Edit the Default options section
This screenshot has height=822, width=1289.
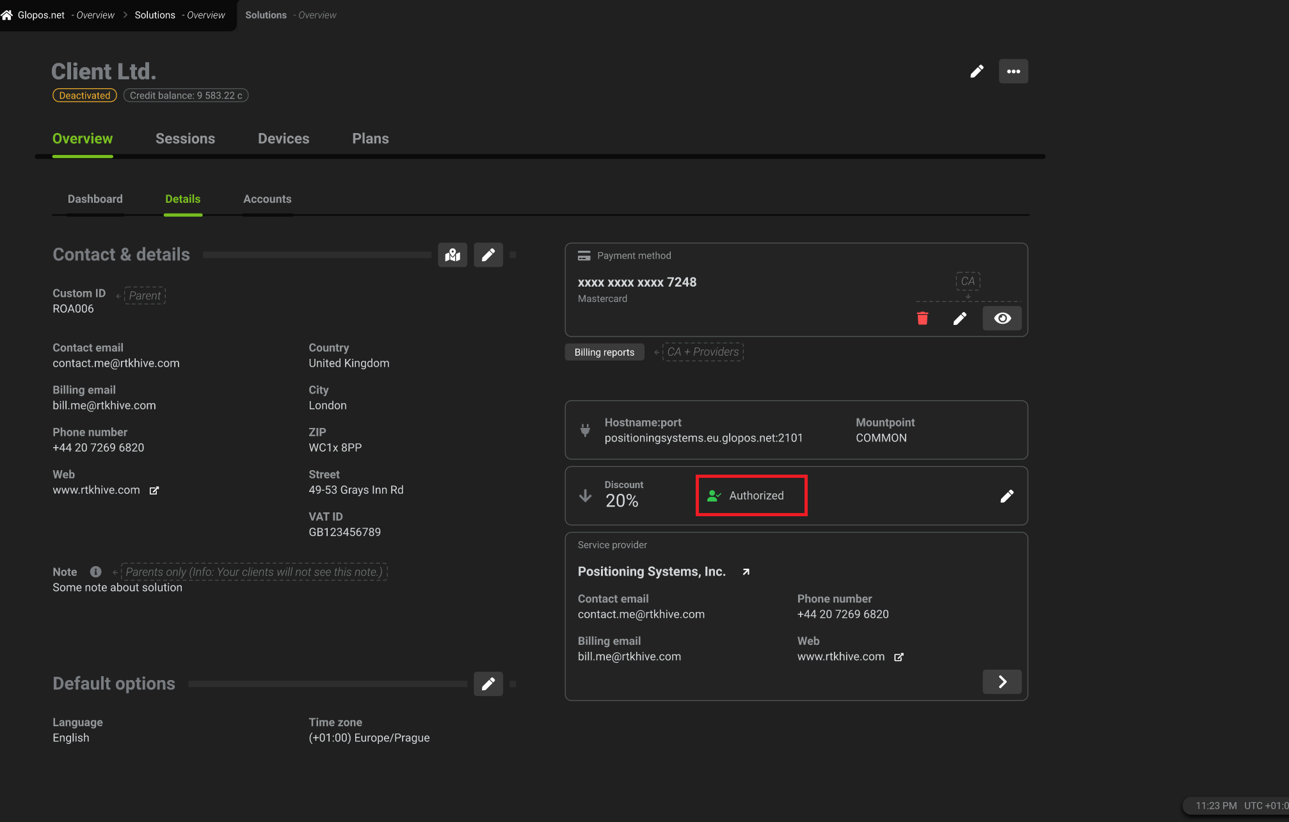click(488, 684)
